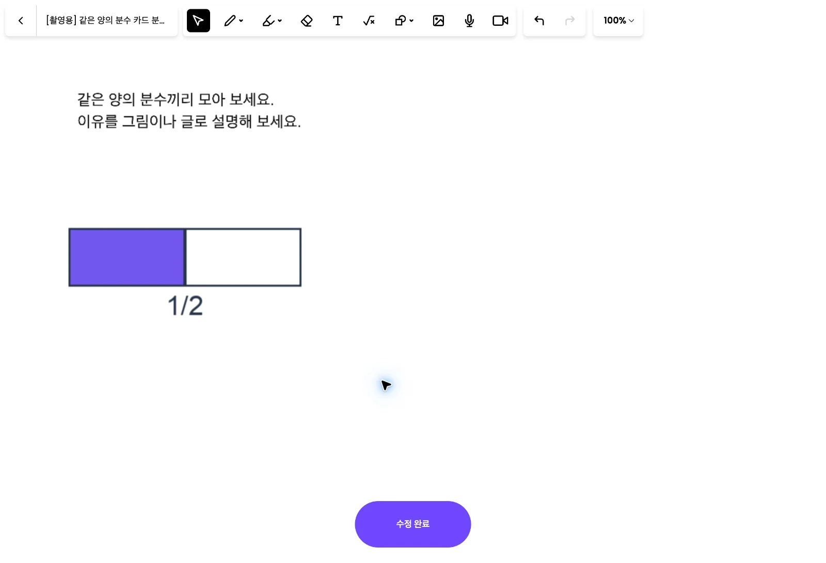Select the white empty half of the bar
This screenshot has width=826, height=563.
tap(243, 257)
